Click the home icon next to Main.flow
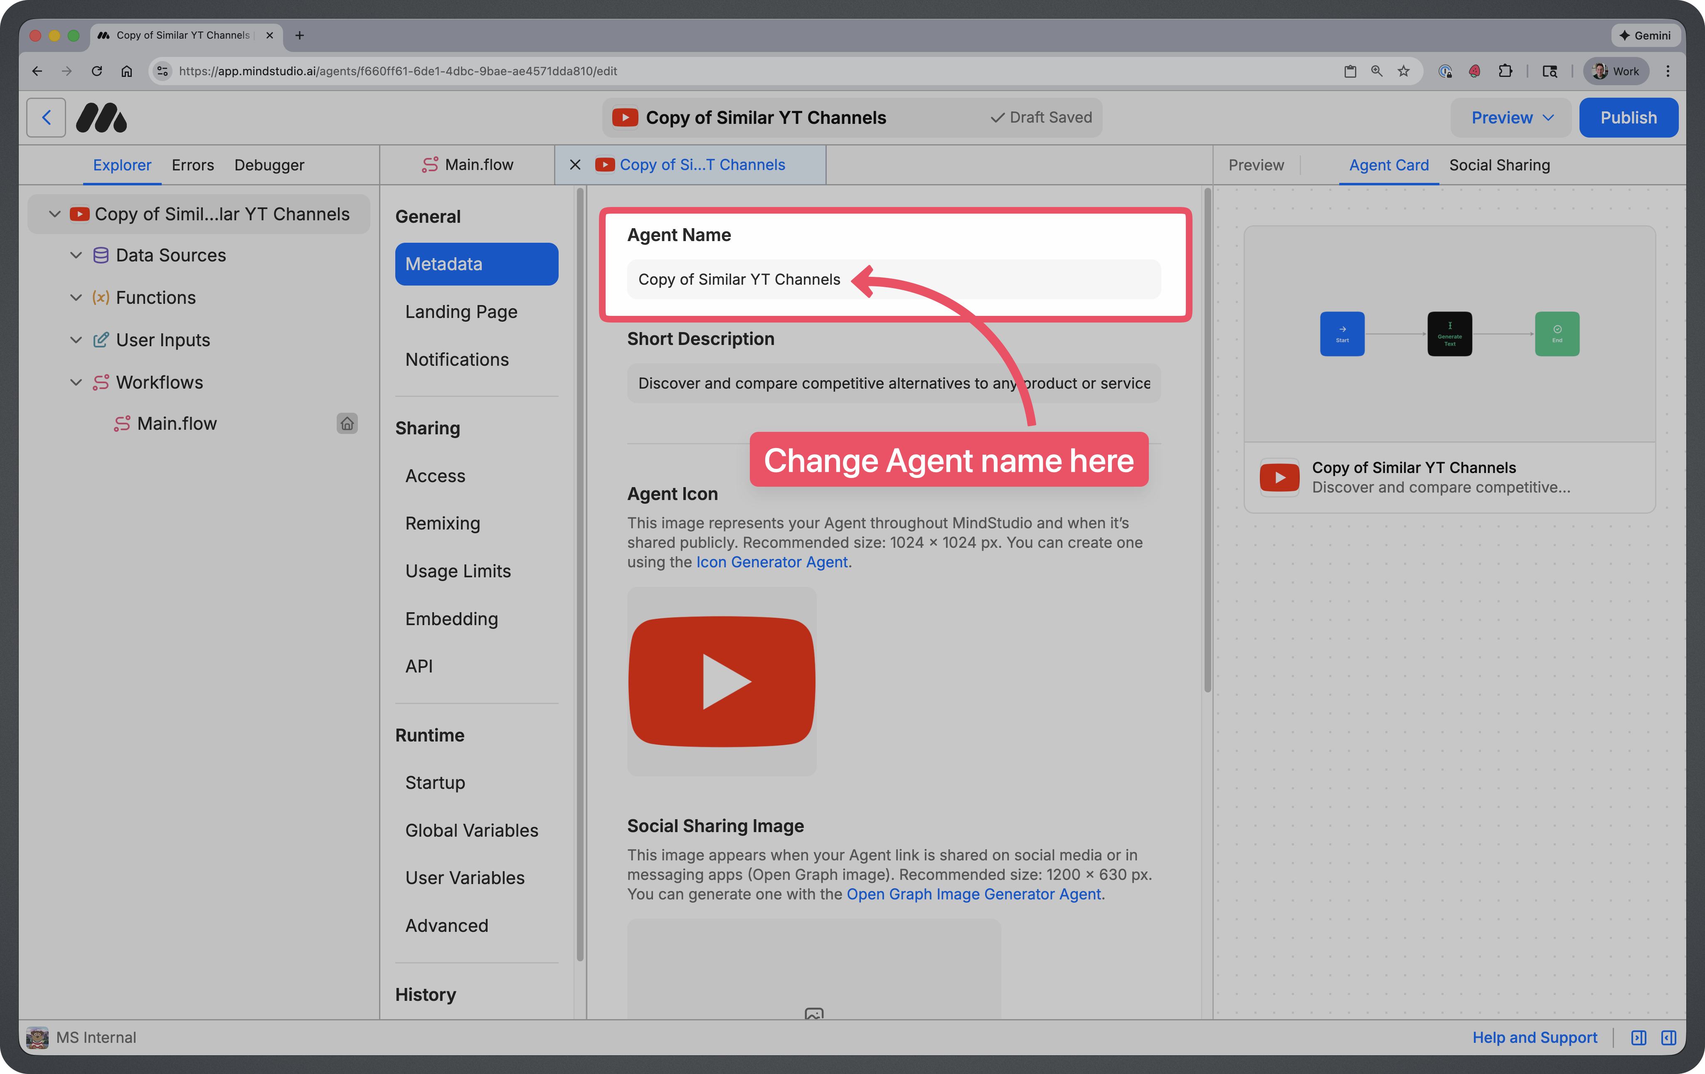 (347, 424)
